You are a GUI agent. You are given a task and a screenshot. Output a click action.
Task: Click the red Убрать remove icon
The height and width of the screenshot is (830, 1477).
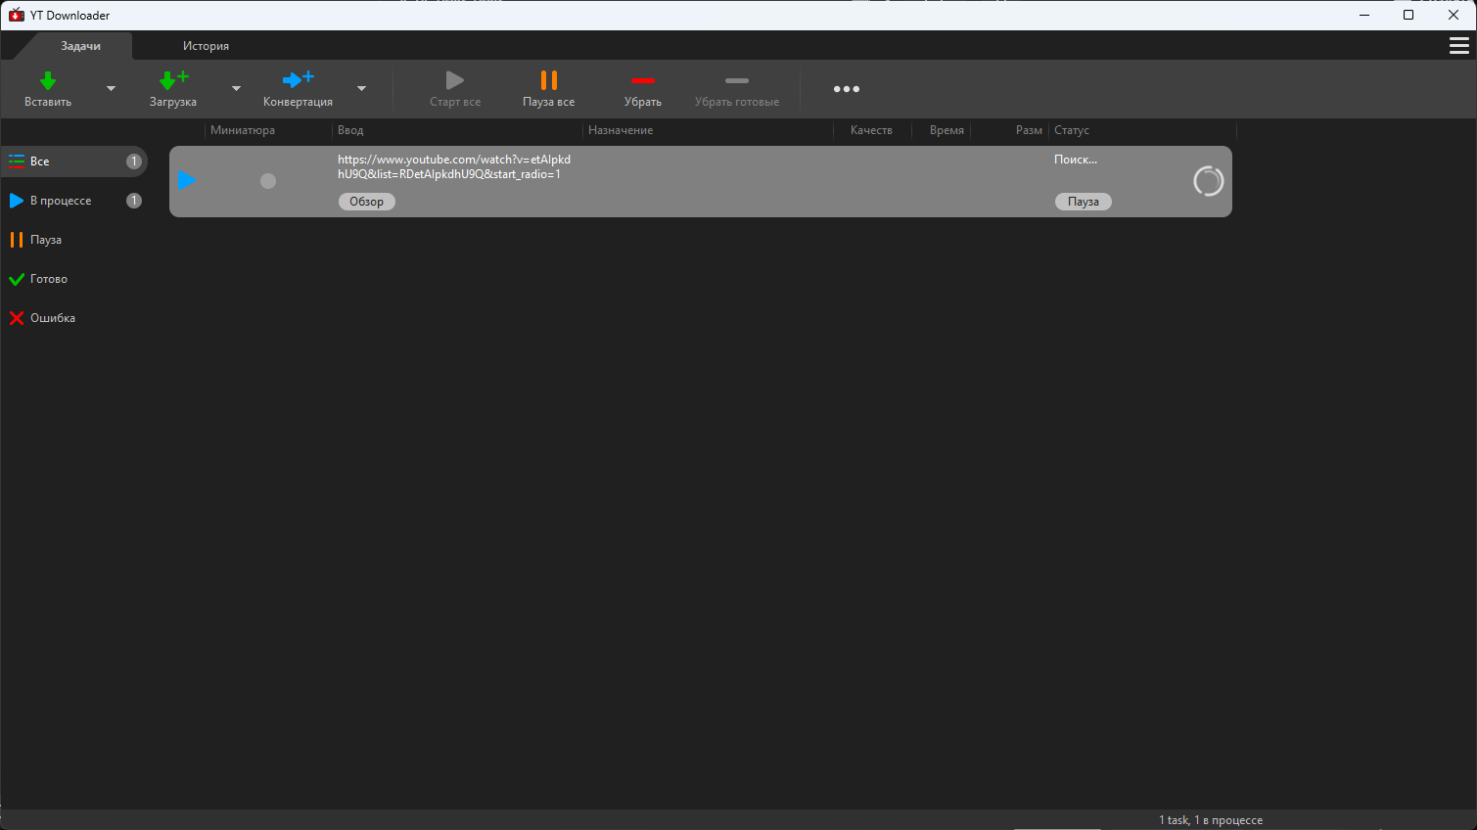tap(642, 81)
